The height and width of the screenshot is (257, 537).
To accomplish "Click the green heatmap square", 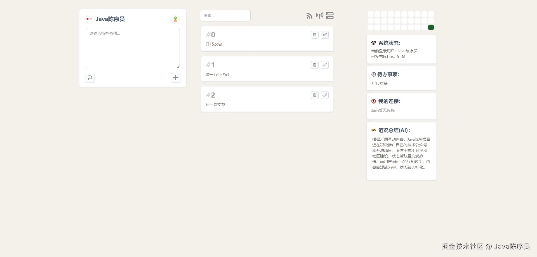I will (x=431, y=27).
